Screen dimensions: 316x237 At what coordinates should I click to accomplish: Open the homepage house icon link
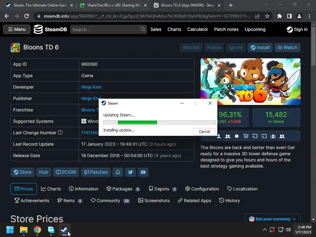118,172
